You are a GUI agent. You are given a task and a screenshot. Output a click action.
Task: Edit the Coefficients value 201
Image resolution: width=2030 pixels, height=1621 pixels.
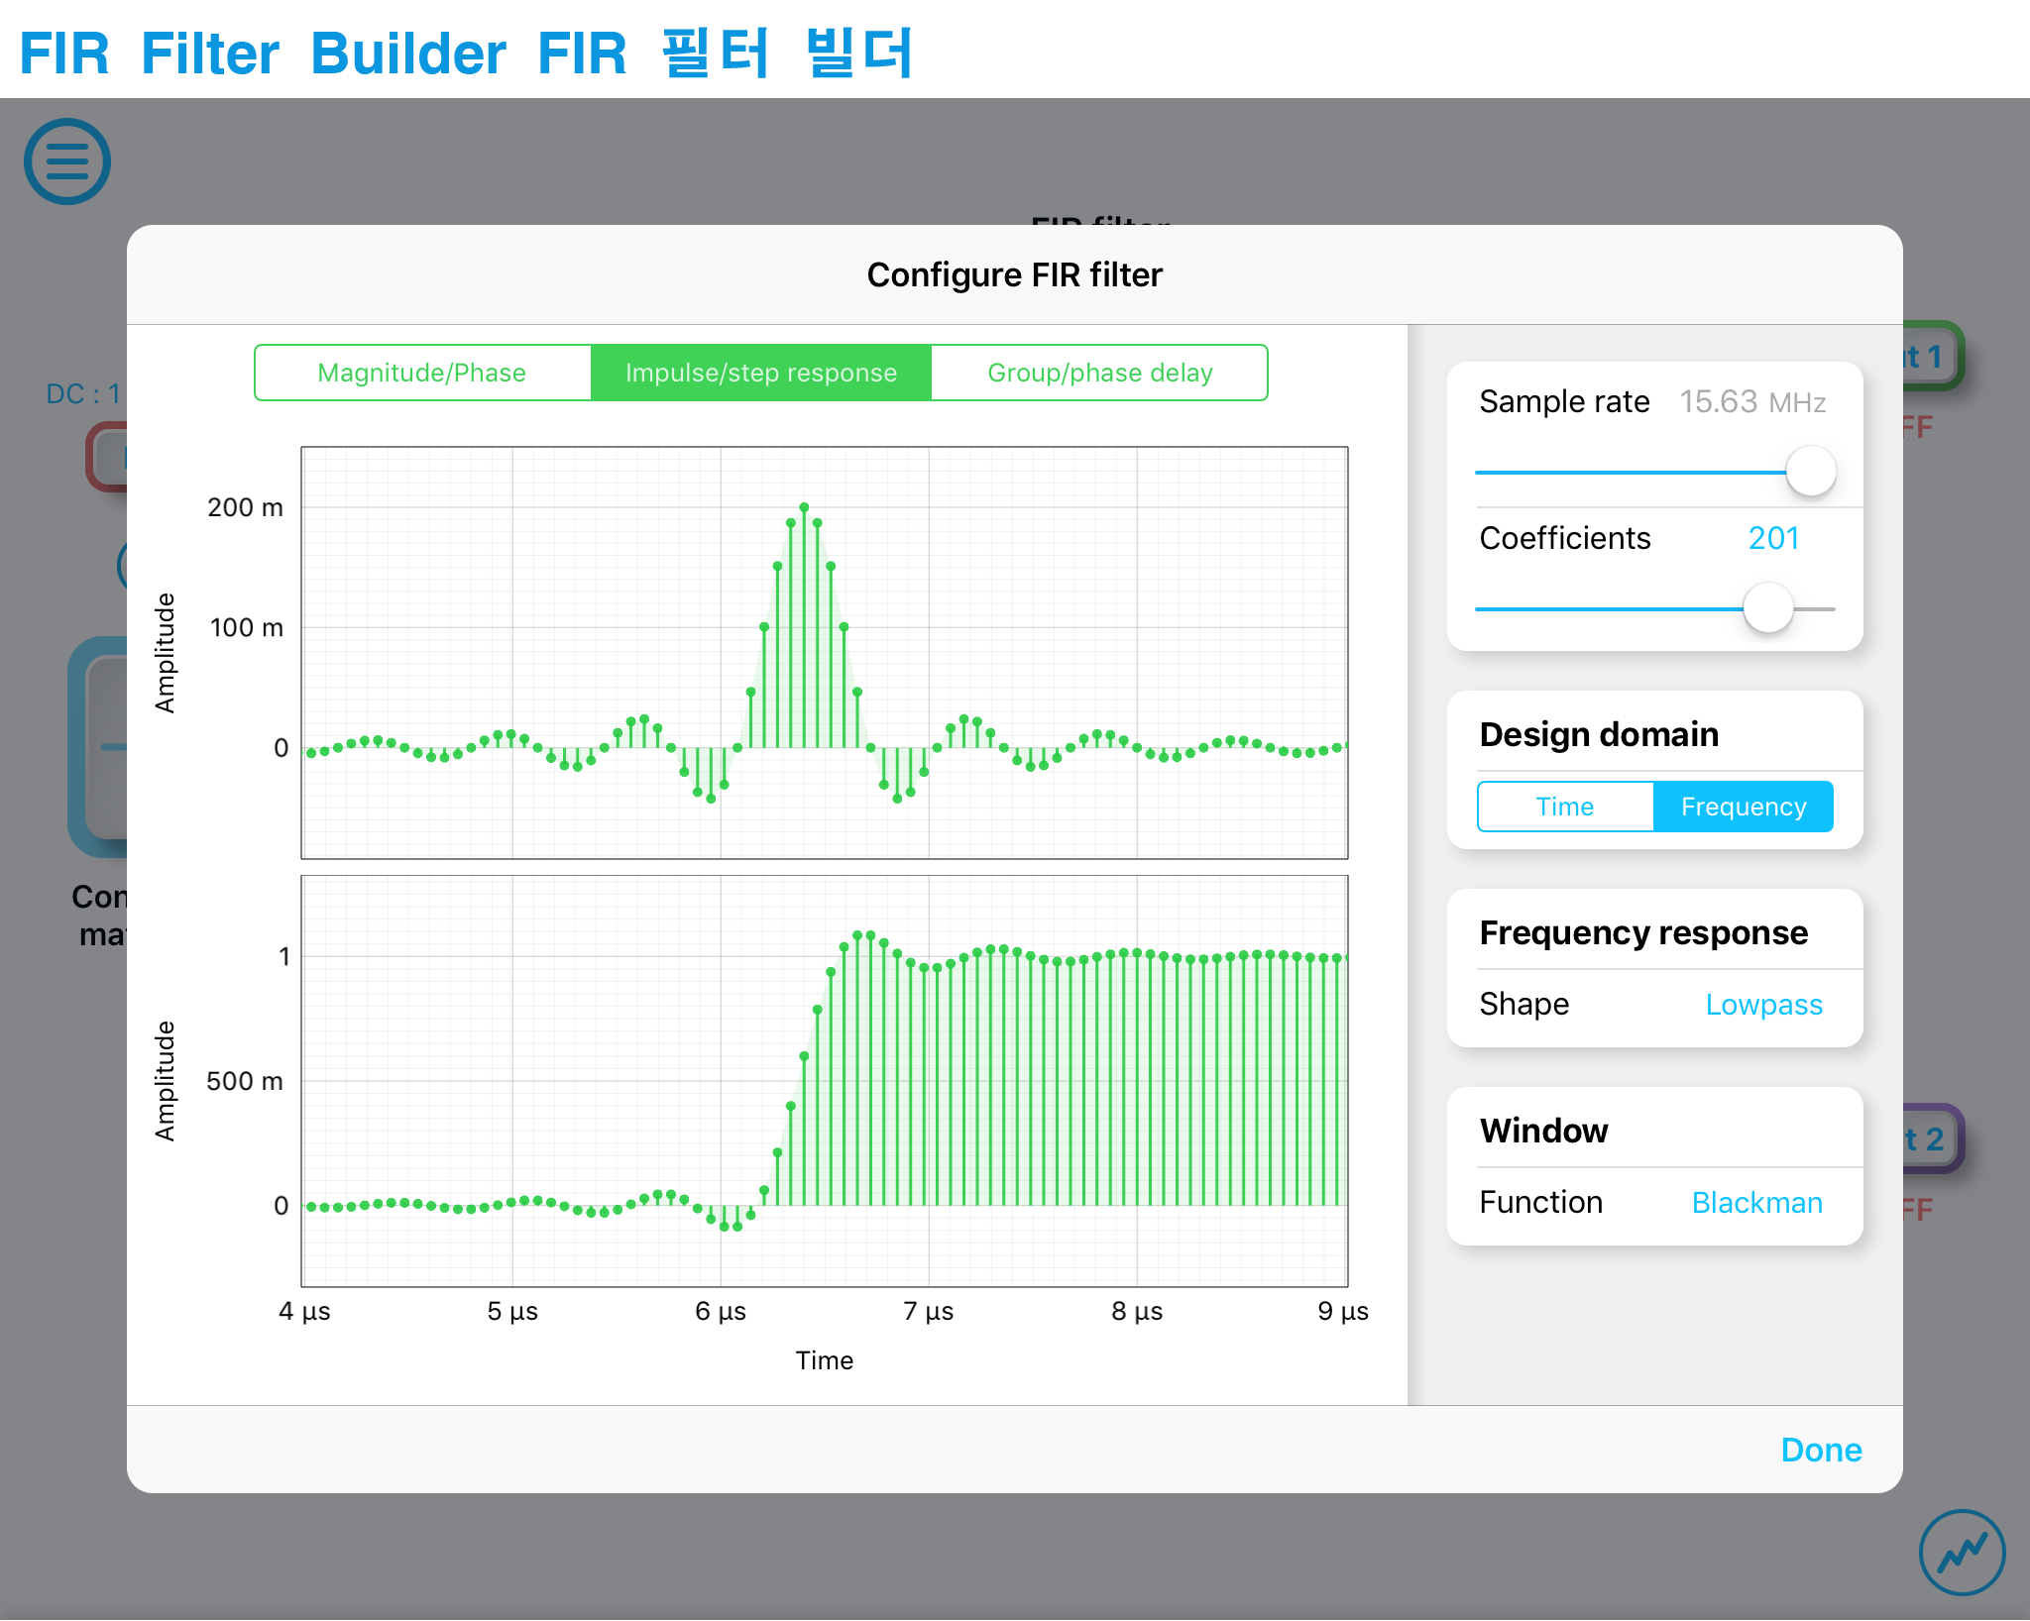(x=1772, y=538)
